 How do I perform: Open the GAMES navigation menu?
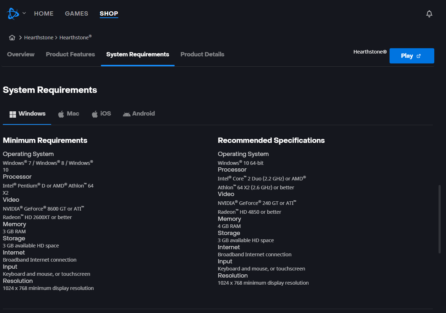coord(76,13)
